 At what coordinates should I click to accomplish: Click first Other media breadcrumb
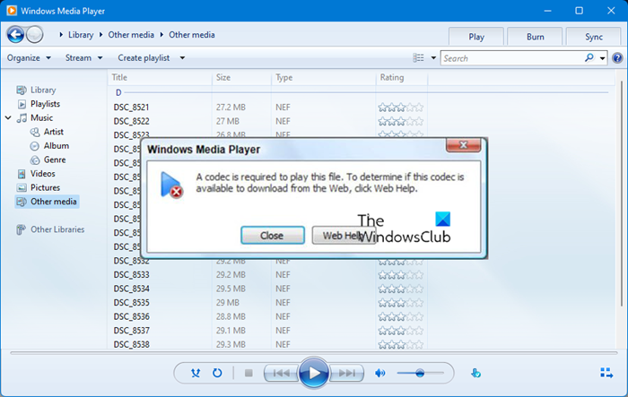point(131,35)
